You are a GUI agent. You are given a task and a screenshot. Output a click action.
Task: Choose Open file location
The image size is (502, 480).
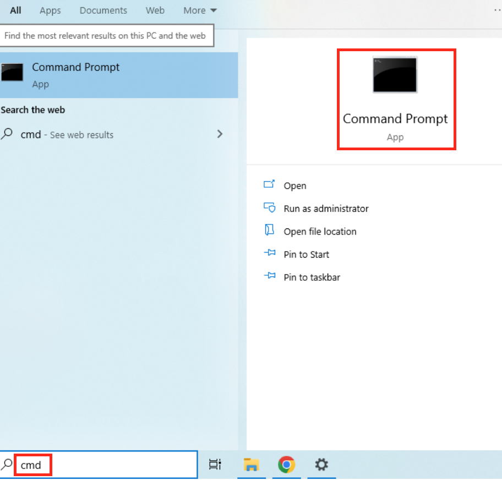[320, 232]
